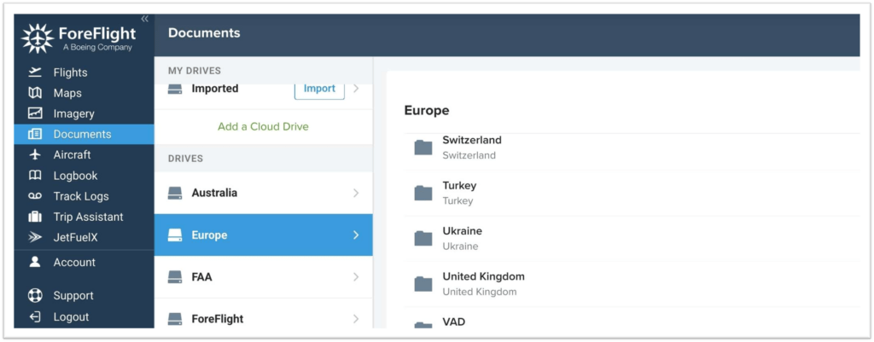The image size is (874, 342).
Task: Click the ForeFlight drive icon in Drives
Action: [175, 319]
